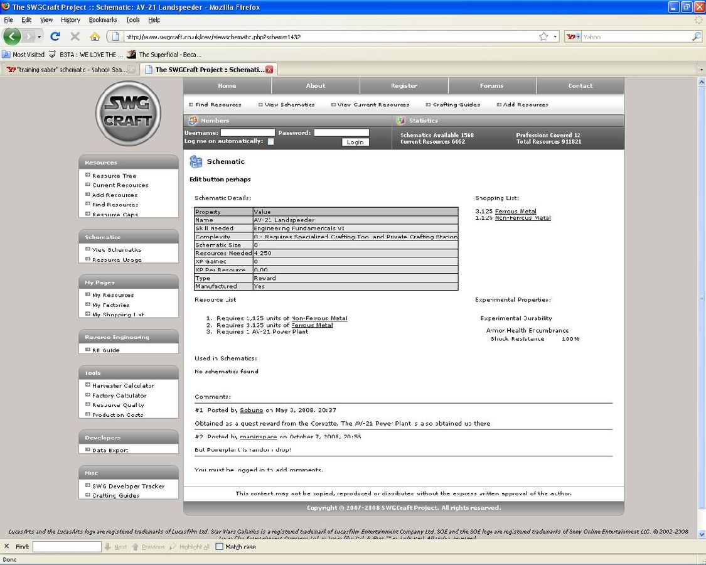Open the Harvester Calculator tool link
The width and height of the screenshot is (706, 565).
123,385
